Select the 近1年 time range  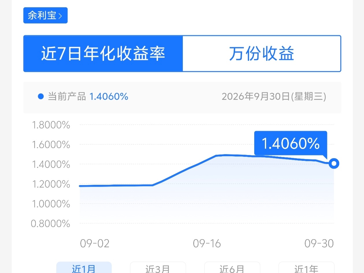(x=306, y=268)
